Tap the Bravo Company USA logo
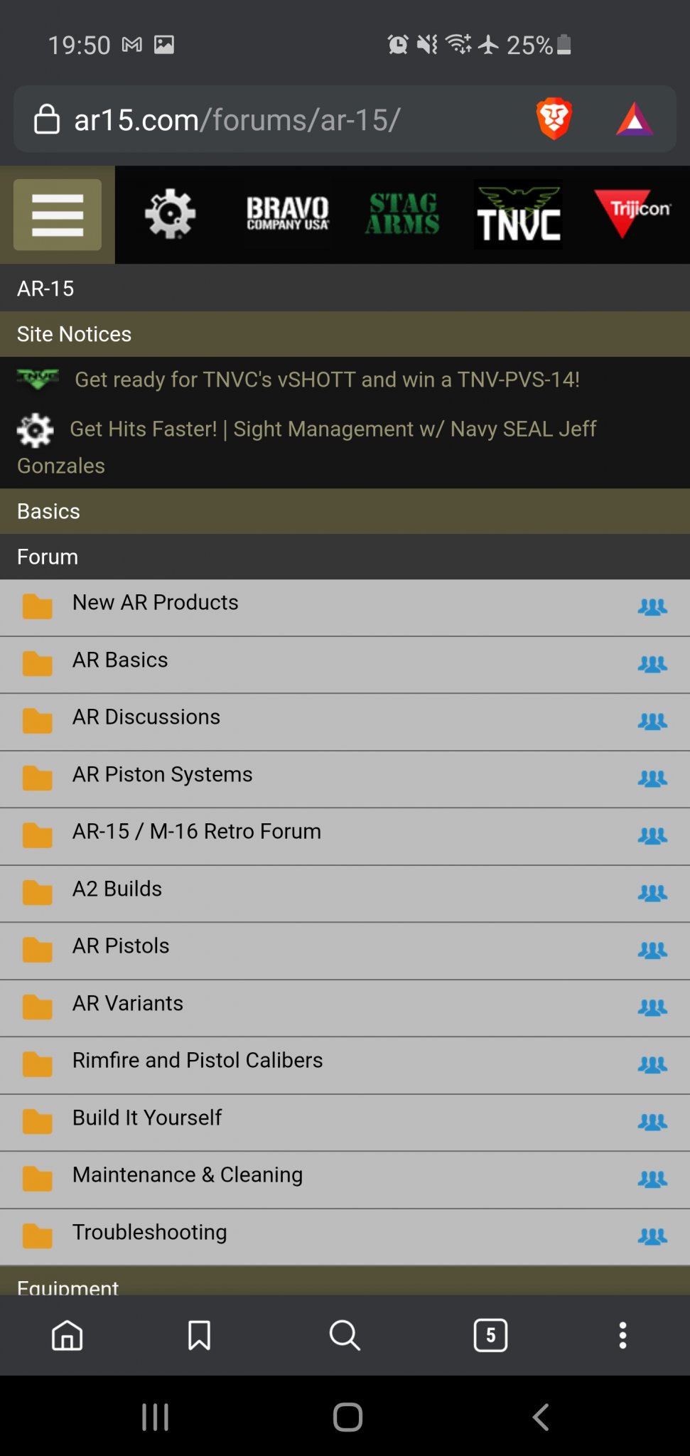Screen dimensions: 690x1456 coord(288,214)
